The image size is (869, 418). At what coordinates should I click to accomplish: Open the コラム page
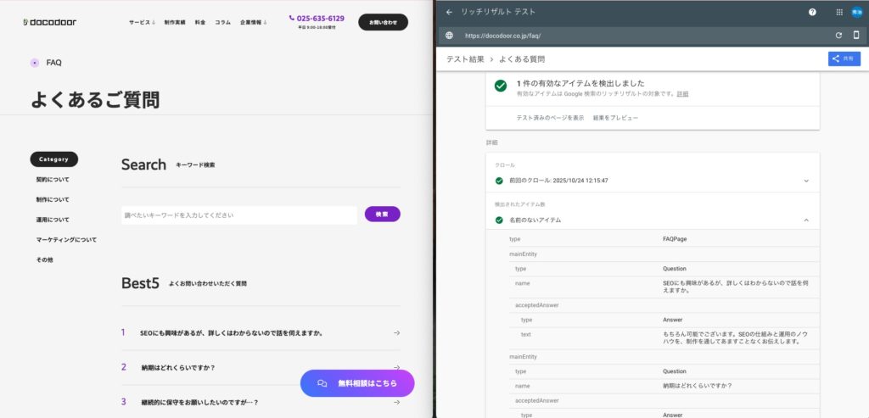pos(223,22)
